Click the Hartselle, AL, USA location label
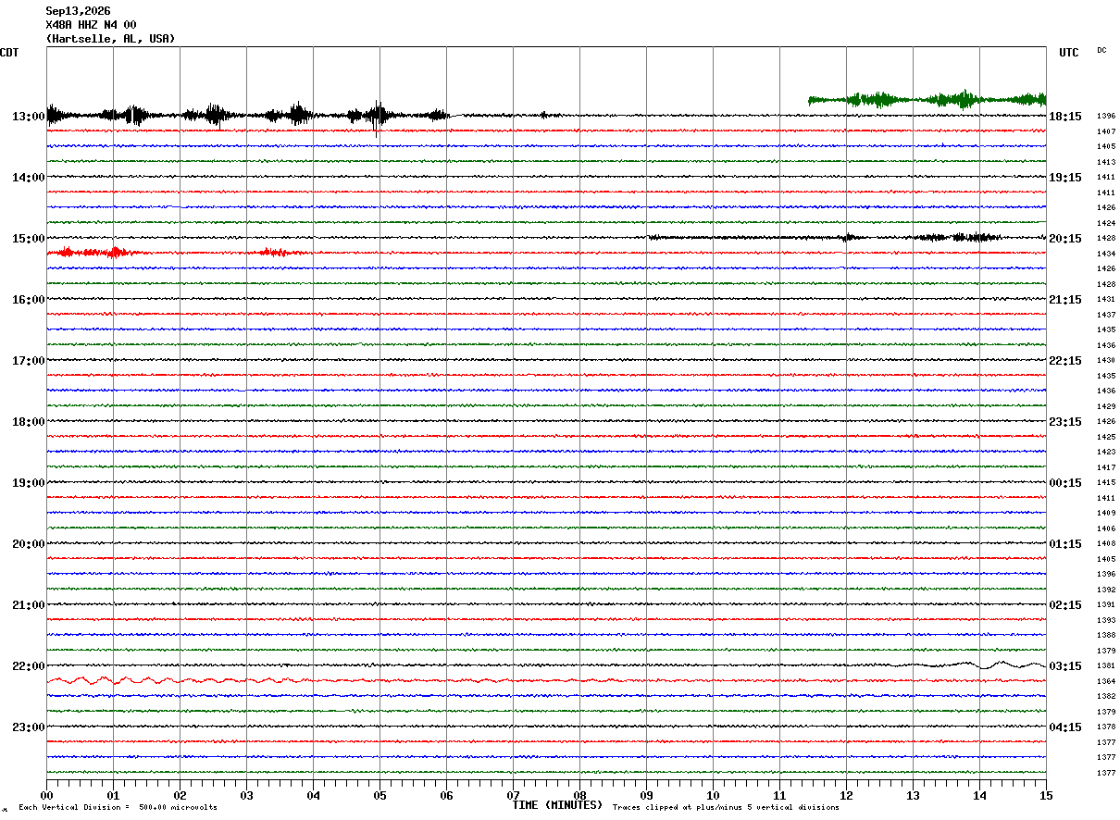1120x820 pixels. click(x=110, y=39)
